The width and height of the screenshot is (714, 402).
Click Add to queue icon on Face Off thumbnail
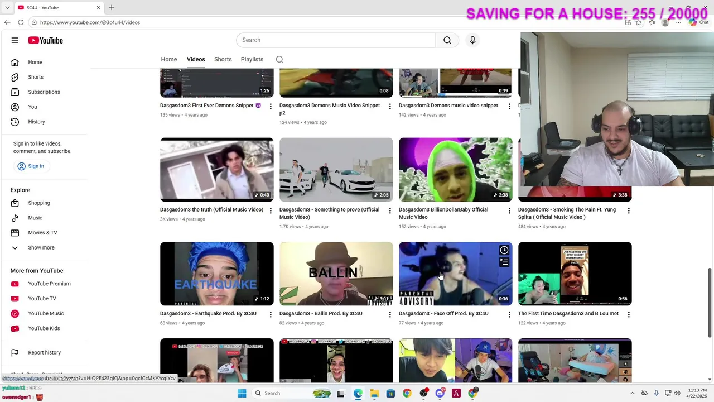pos(504,262)
